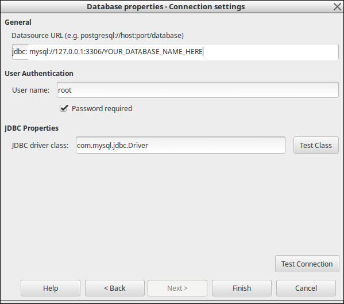Click the jdbc: prefix box
Image resolution: width=344 pixels, height=304 pixels.
point(20,52)
